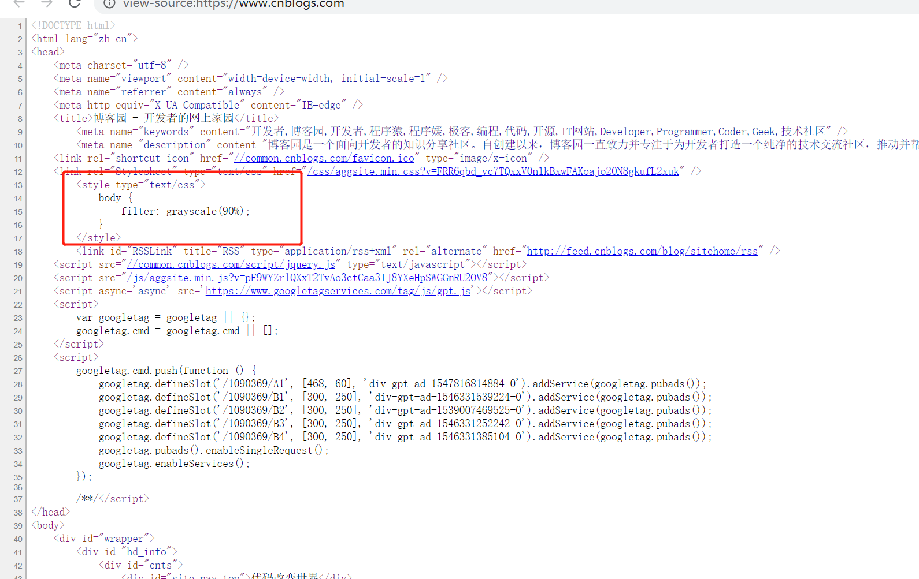
Task: Click the view-source URL address field
Action: (x=234, y=4)
